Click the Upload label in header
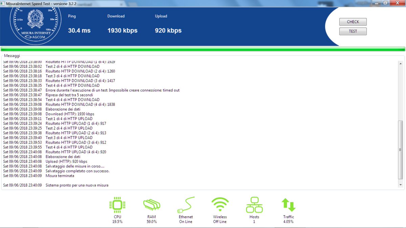406x228 pixels. pyautogui.click(x=161, y=16)
